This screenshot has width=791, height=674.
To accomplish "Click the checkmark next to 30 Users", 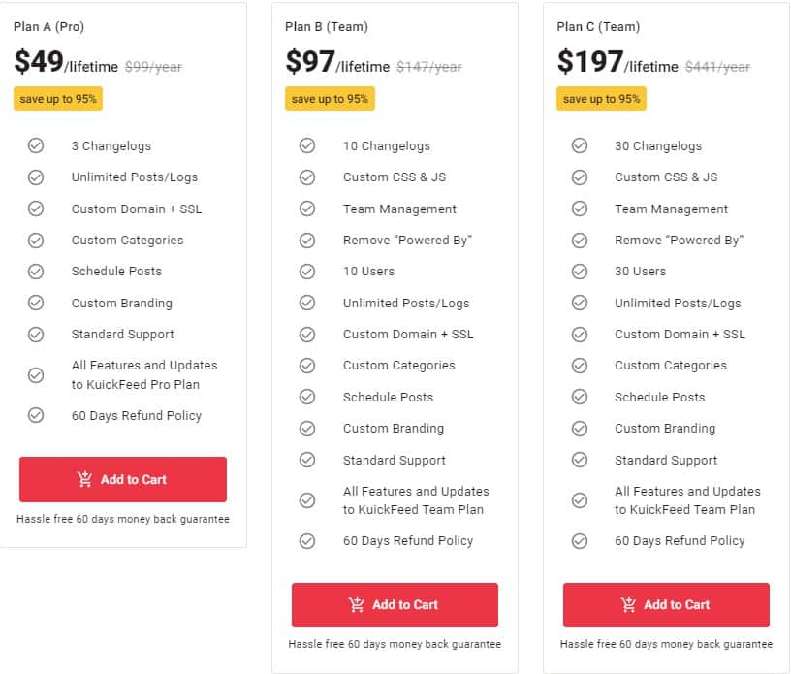I will point(580,272).
